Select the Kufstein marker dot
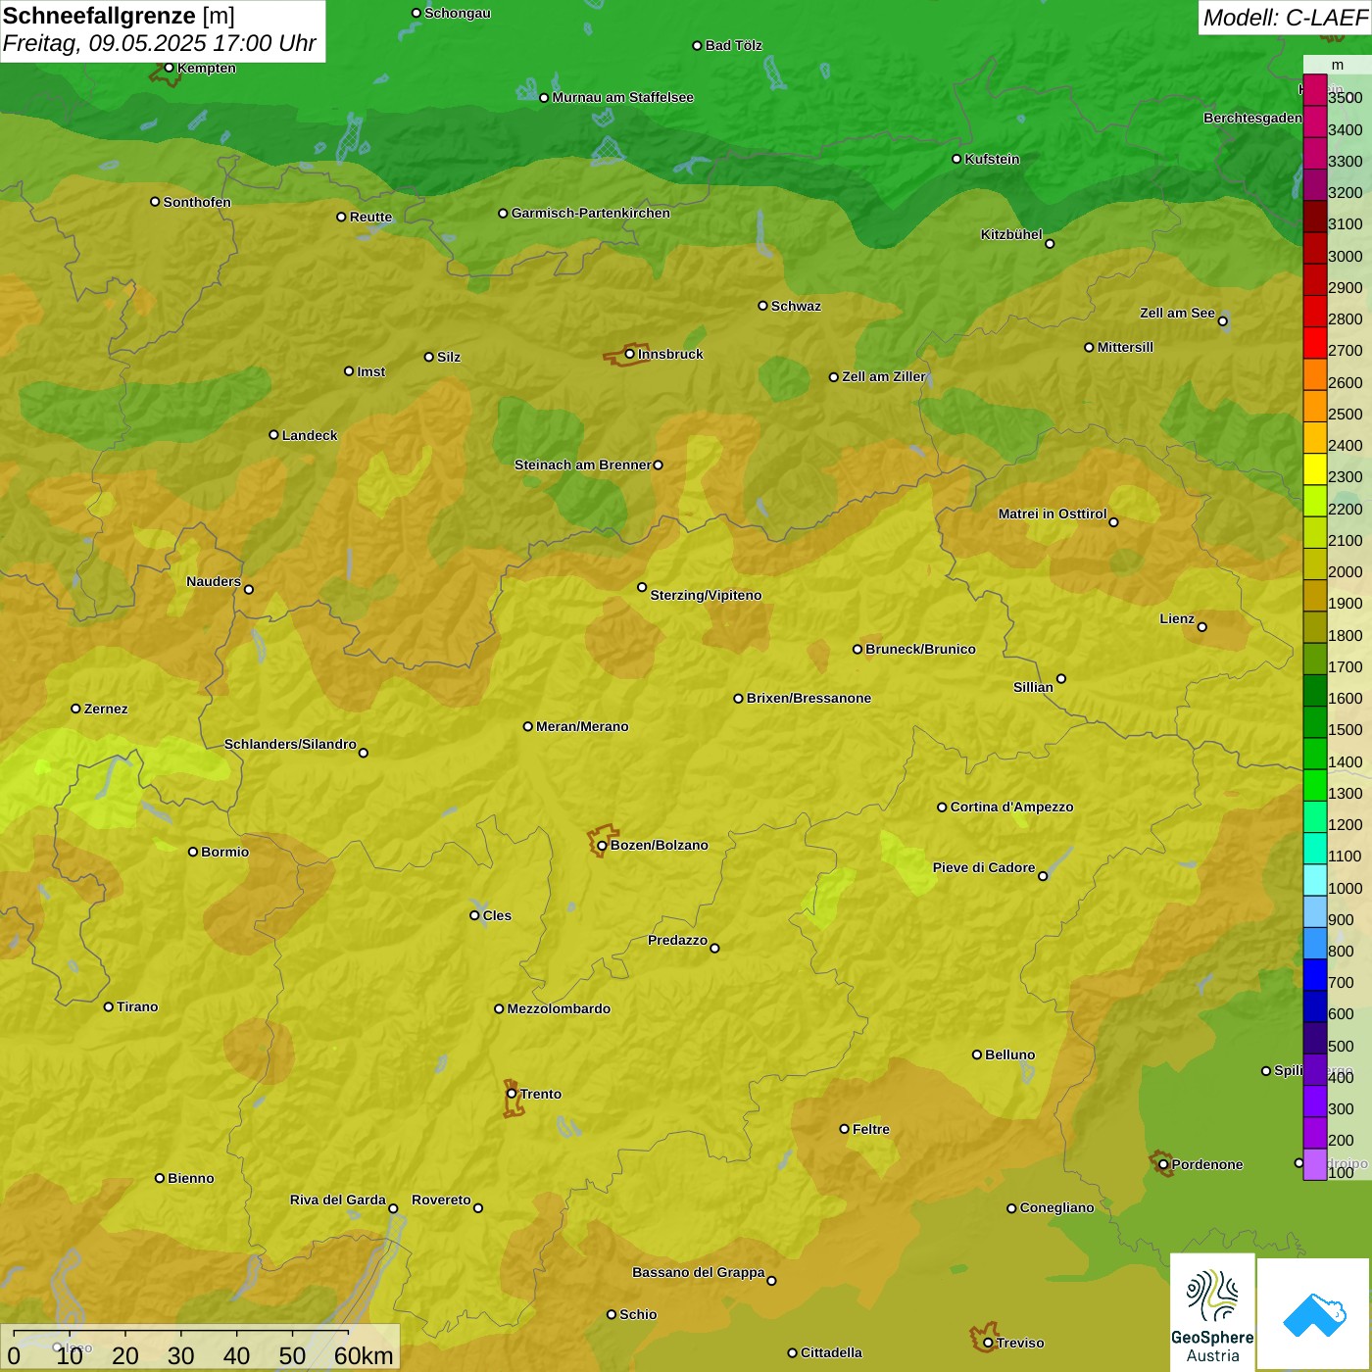Screen dimensions: 1372x1372 pyautogui.click(x=957, y=159)
